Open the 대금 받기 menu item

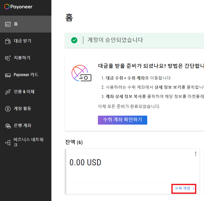26,41
